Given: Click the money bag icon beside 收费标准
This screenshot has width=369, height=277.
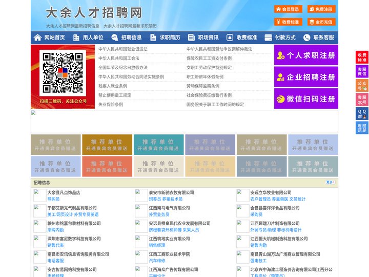Looking at the screenshot, I should (x=230, y=37).
